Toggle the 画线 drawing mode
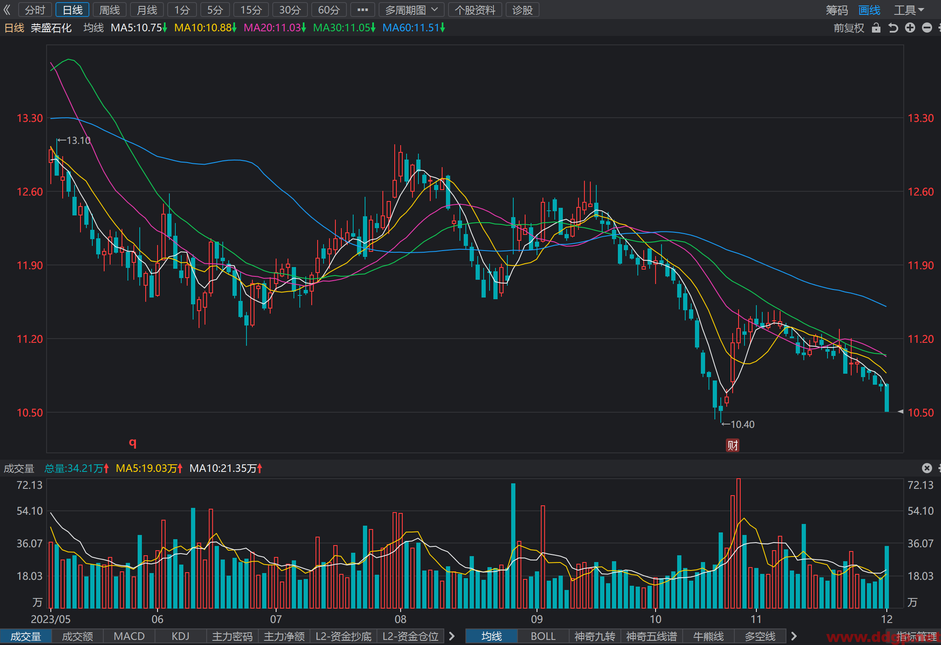This screenshot has width=941, height=645. tap(869, 10)
